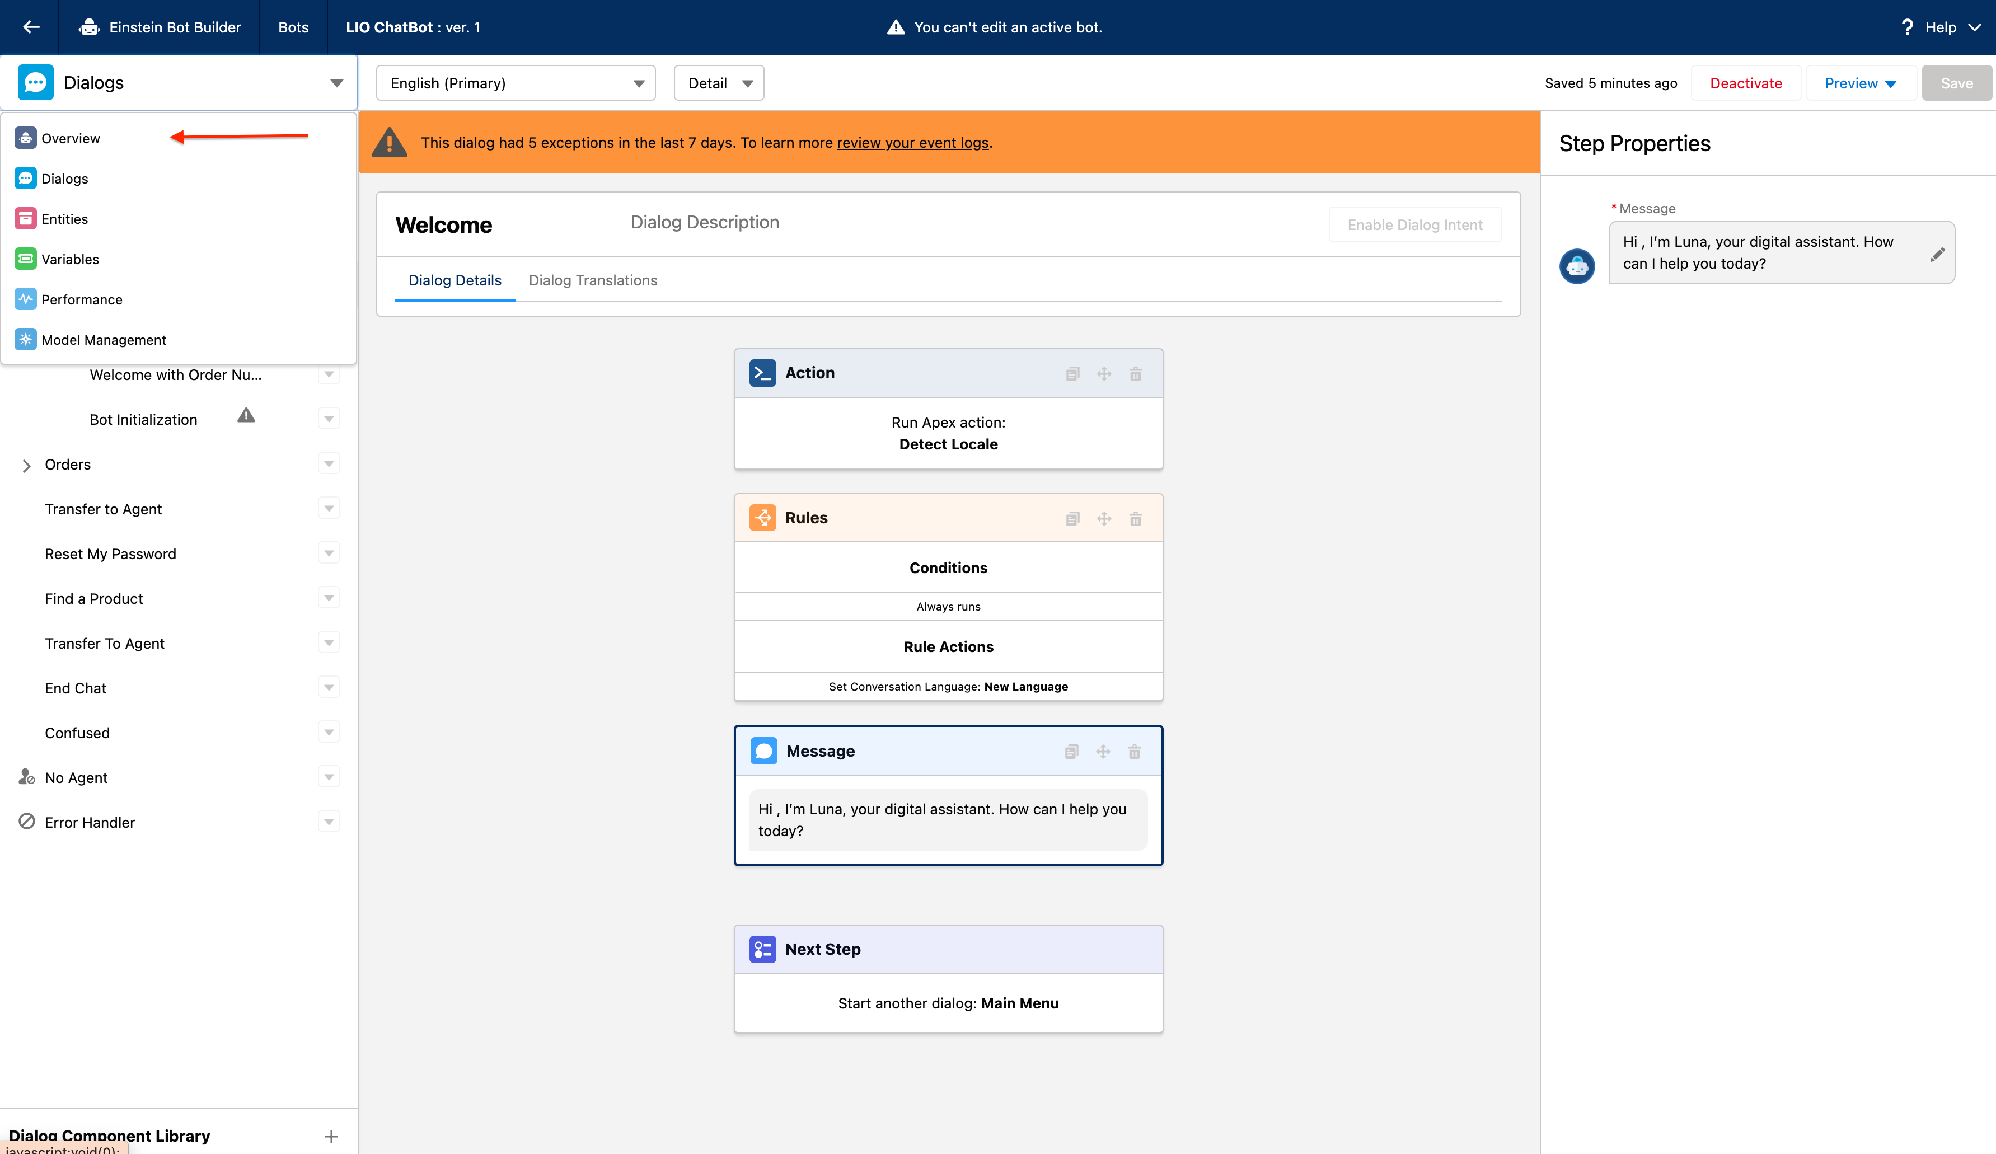
Task: Click the Help question mark icon
Action: coord(1908,27)
